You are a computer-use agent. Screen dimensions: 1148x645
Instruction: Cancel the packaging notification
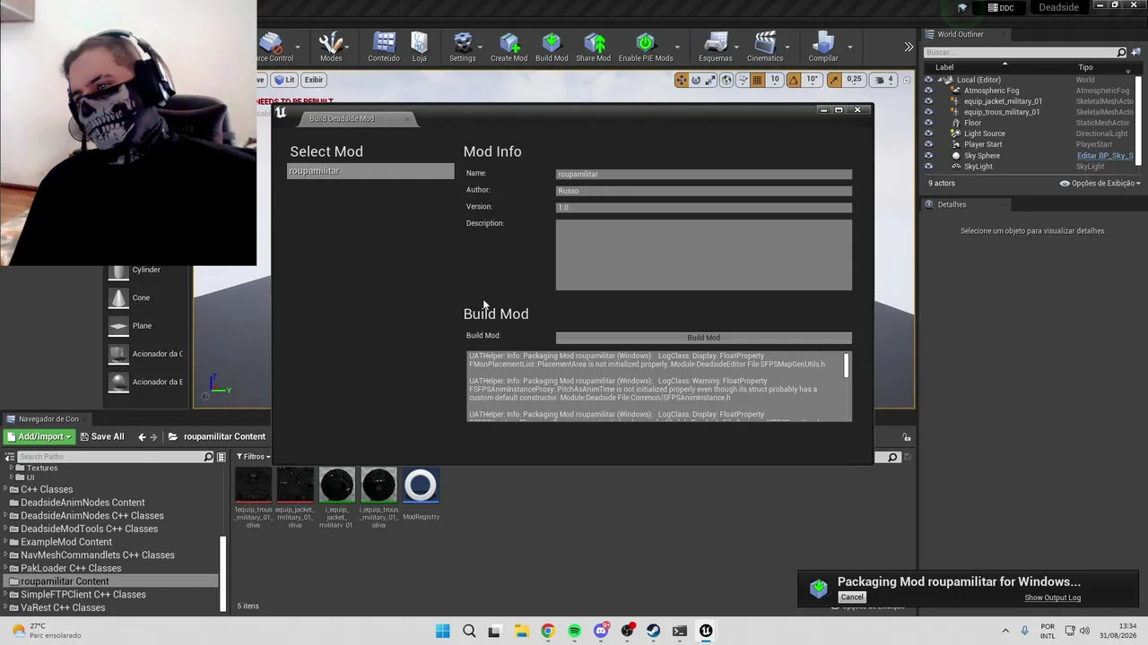(x=852, y=598)
